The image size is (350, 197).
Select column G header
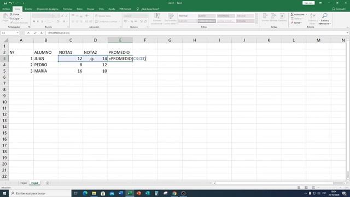[170, 40]
